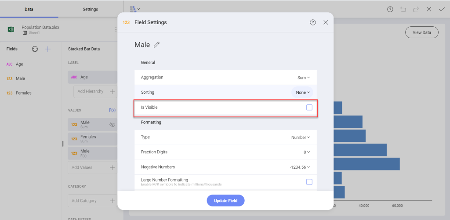
Task: Click the Age item under Label
Action: (92, 77)
